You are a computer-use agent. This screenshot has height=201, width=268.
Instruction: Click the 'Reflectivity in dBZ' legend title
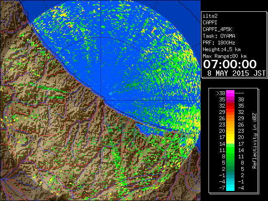255,141
